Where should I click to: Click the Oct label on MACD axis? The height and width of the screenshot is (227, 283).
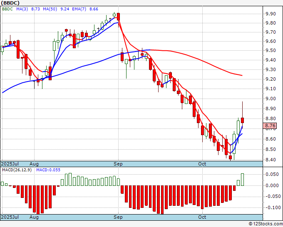202,217
